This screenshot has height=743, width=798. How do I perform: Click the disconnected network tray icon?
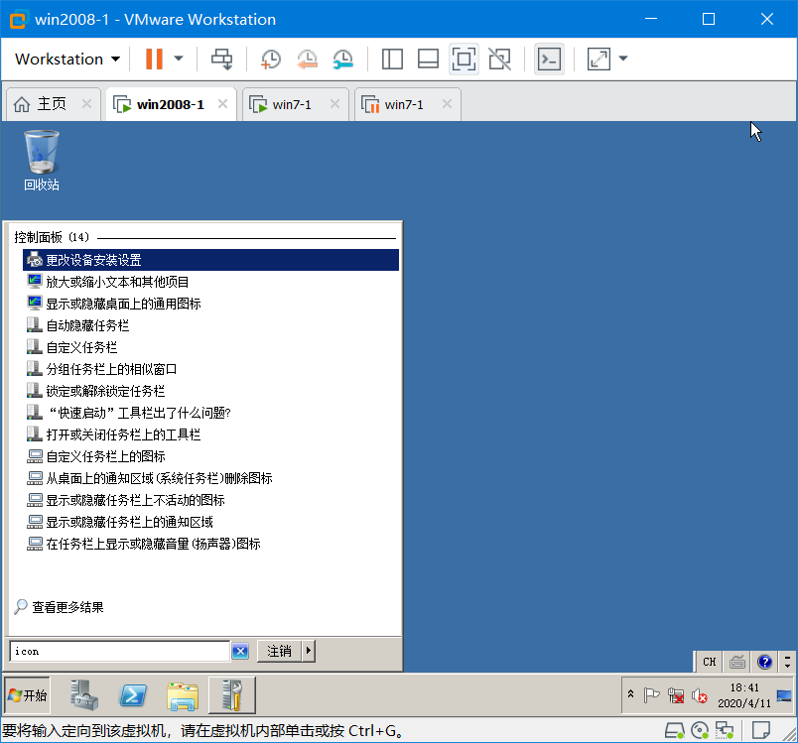(675, 695)
